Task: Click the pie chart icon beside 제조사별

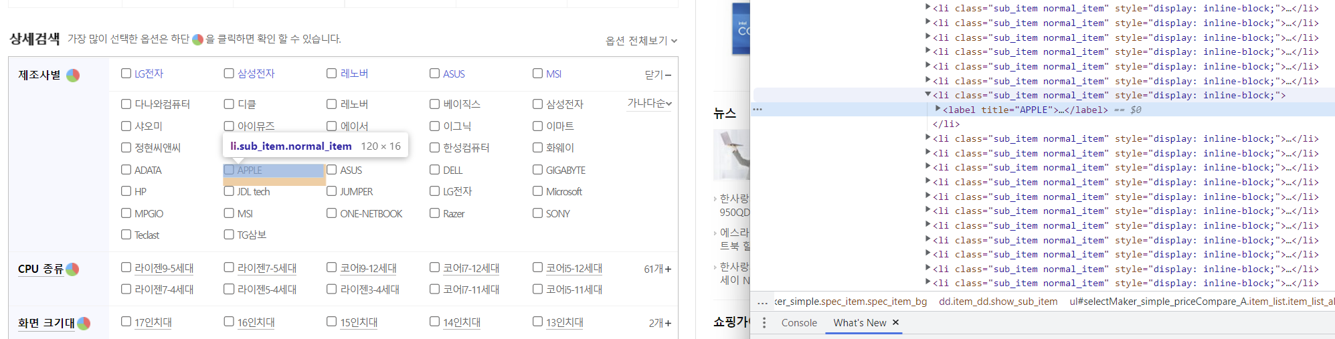Action: click(x=73, y=75)
